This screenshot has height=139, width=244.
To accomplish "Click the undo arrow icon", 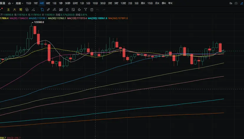I will point(98,10).
